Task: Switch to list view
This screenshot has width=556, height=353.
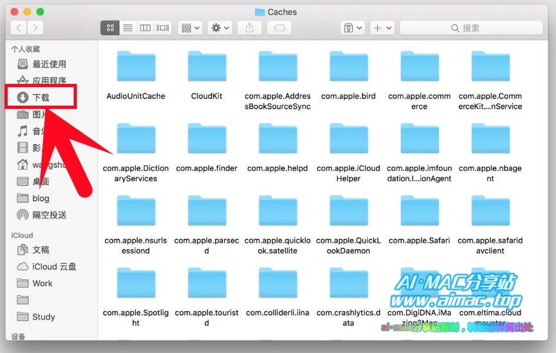Action: [x=127, y=28]
